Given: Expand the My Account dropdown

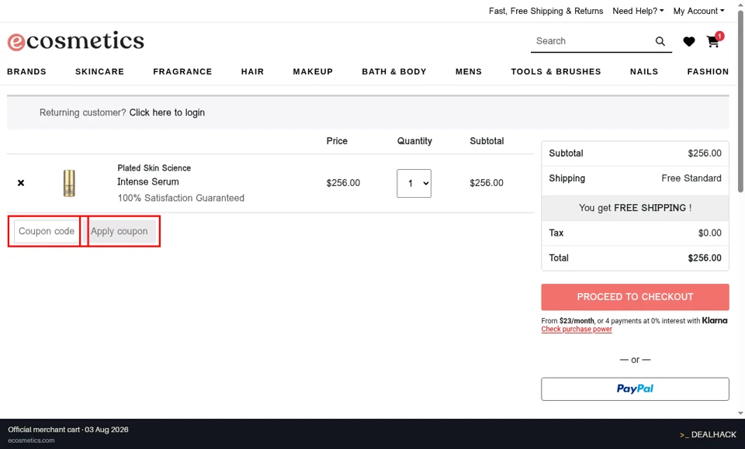Looking at the screenshot, I should click(698, 11).
